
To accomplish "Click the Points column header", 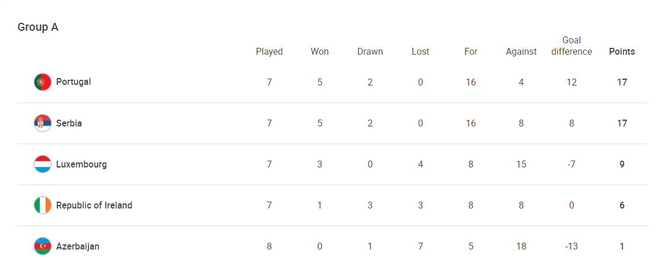I will 622,52.
